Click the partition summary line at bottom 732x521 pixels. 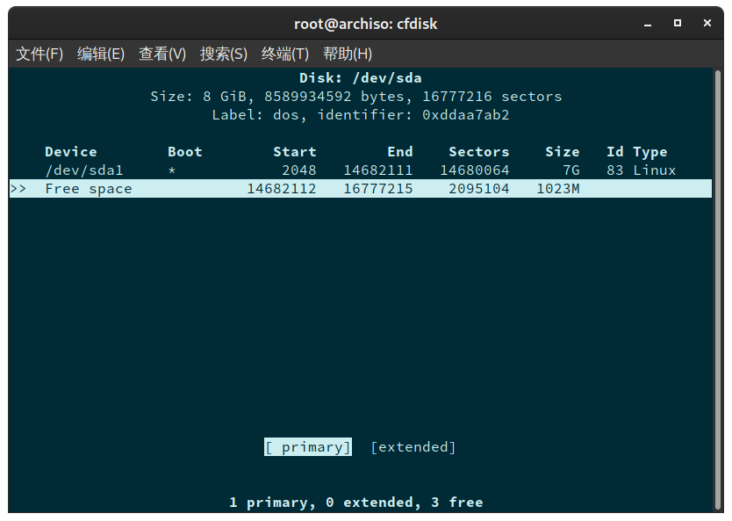(x=365, y=502)
